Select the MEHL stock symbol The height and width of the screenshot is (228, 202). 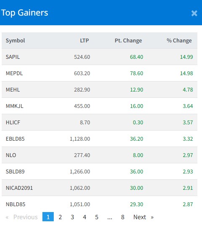pyautogui.click(x=13, y=89)
